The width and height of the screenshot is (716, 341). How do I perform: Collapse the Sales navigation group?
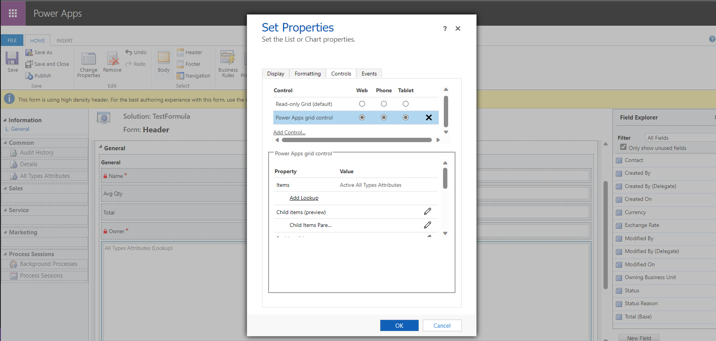pyautogui.click(x=5, y=188)
